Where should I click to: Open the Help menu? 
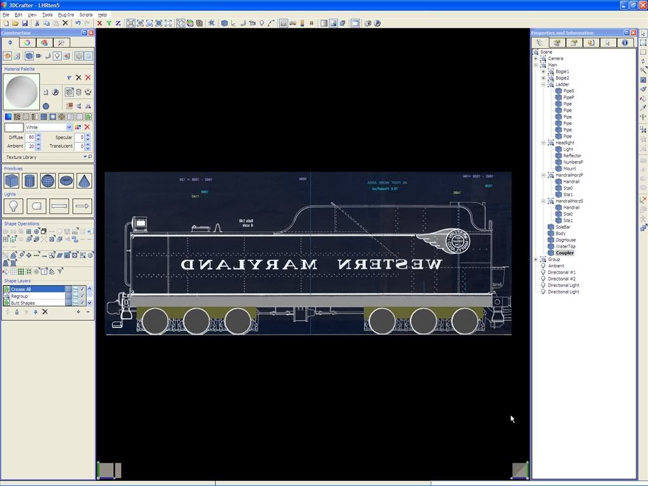pyautogui.click(x=103, y=15)
